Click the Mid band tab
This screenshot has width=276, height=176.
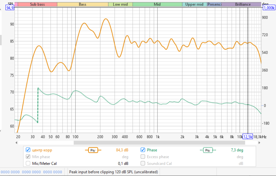click(x=157, y=4)
